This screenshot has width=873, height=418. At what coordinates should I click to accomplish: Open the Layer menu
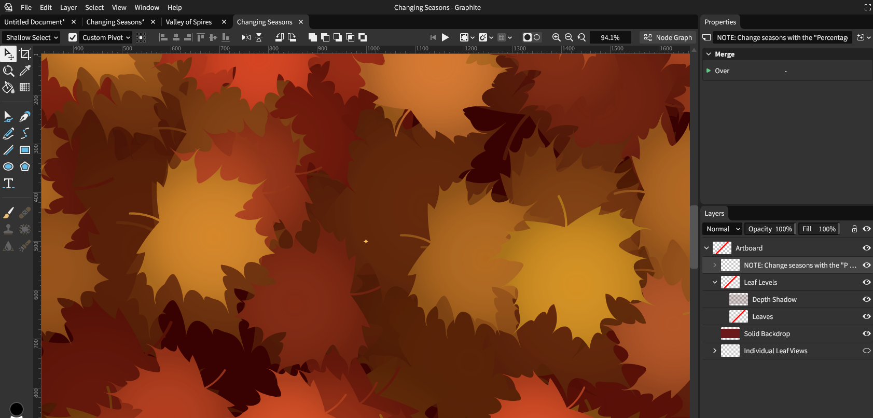point(68,7)
